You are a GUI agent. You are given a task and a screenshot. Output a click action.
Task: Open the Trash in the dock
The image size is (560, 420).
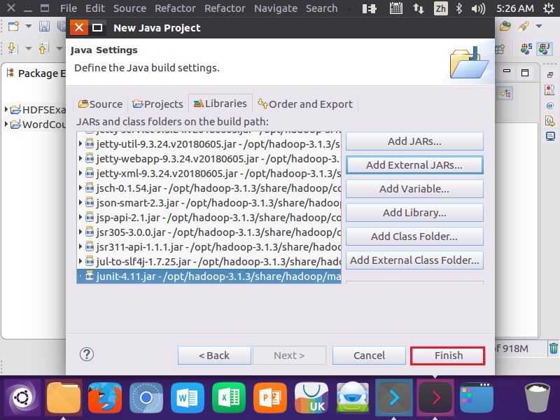pyautogui.click(x=537, y=398)
